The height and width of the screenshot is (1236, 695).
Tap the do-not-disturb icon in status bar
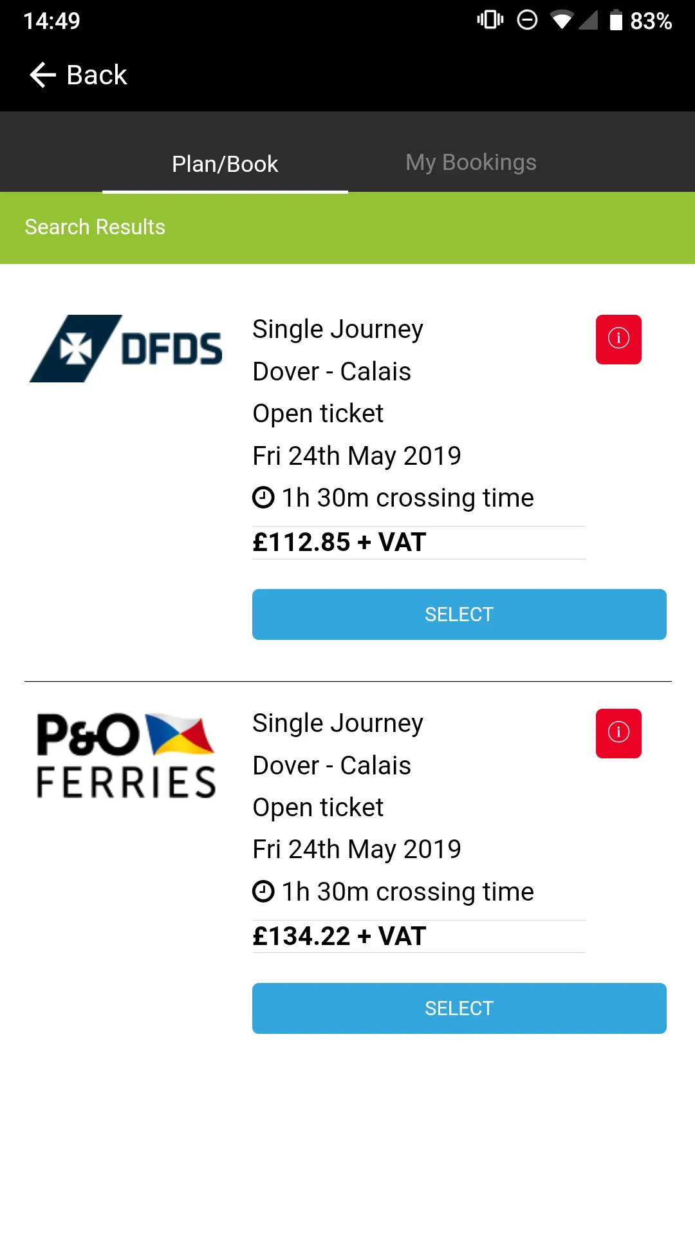527,20
